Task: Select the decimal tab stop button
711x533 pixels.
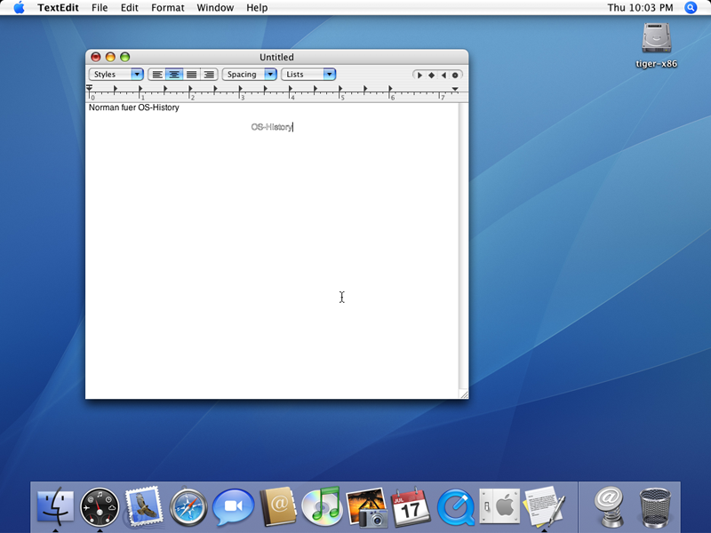Action: coord(456,76)
